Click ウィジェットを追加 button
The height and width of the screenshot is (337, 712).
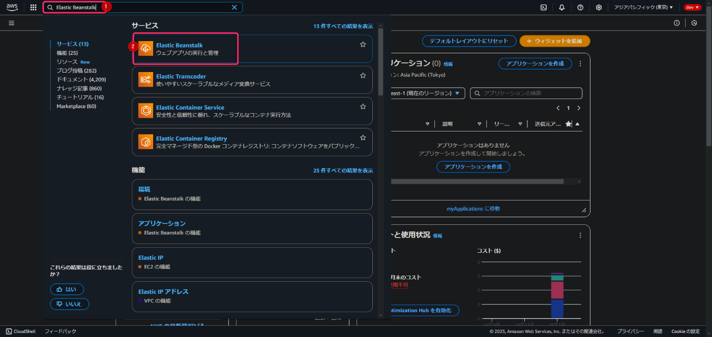555,41
